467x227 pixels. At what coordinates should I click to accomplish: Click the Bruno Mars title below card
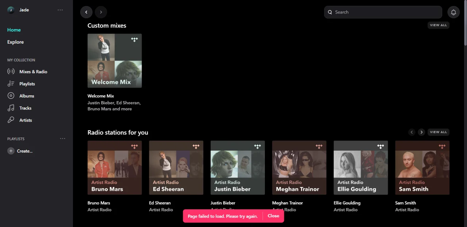(99, 203)
